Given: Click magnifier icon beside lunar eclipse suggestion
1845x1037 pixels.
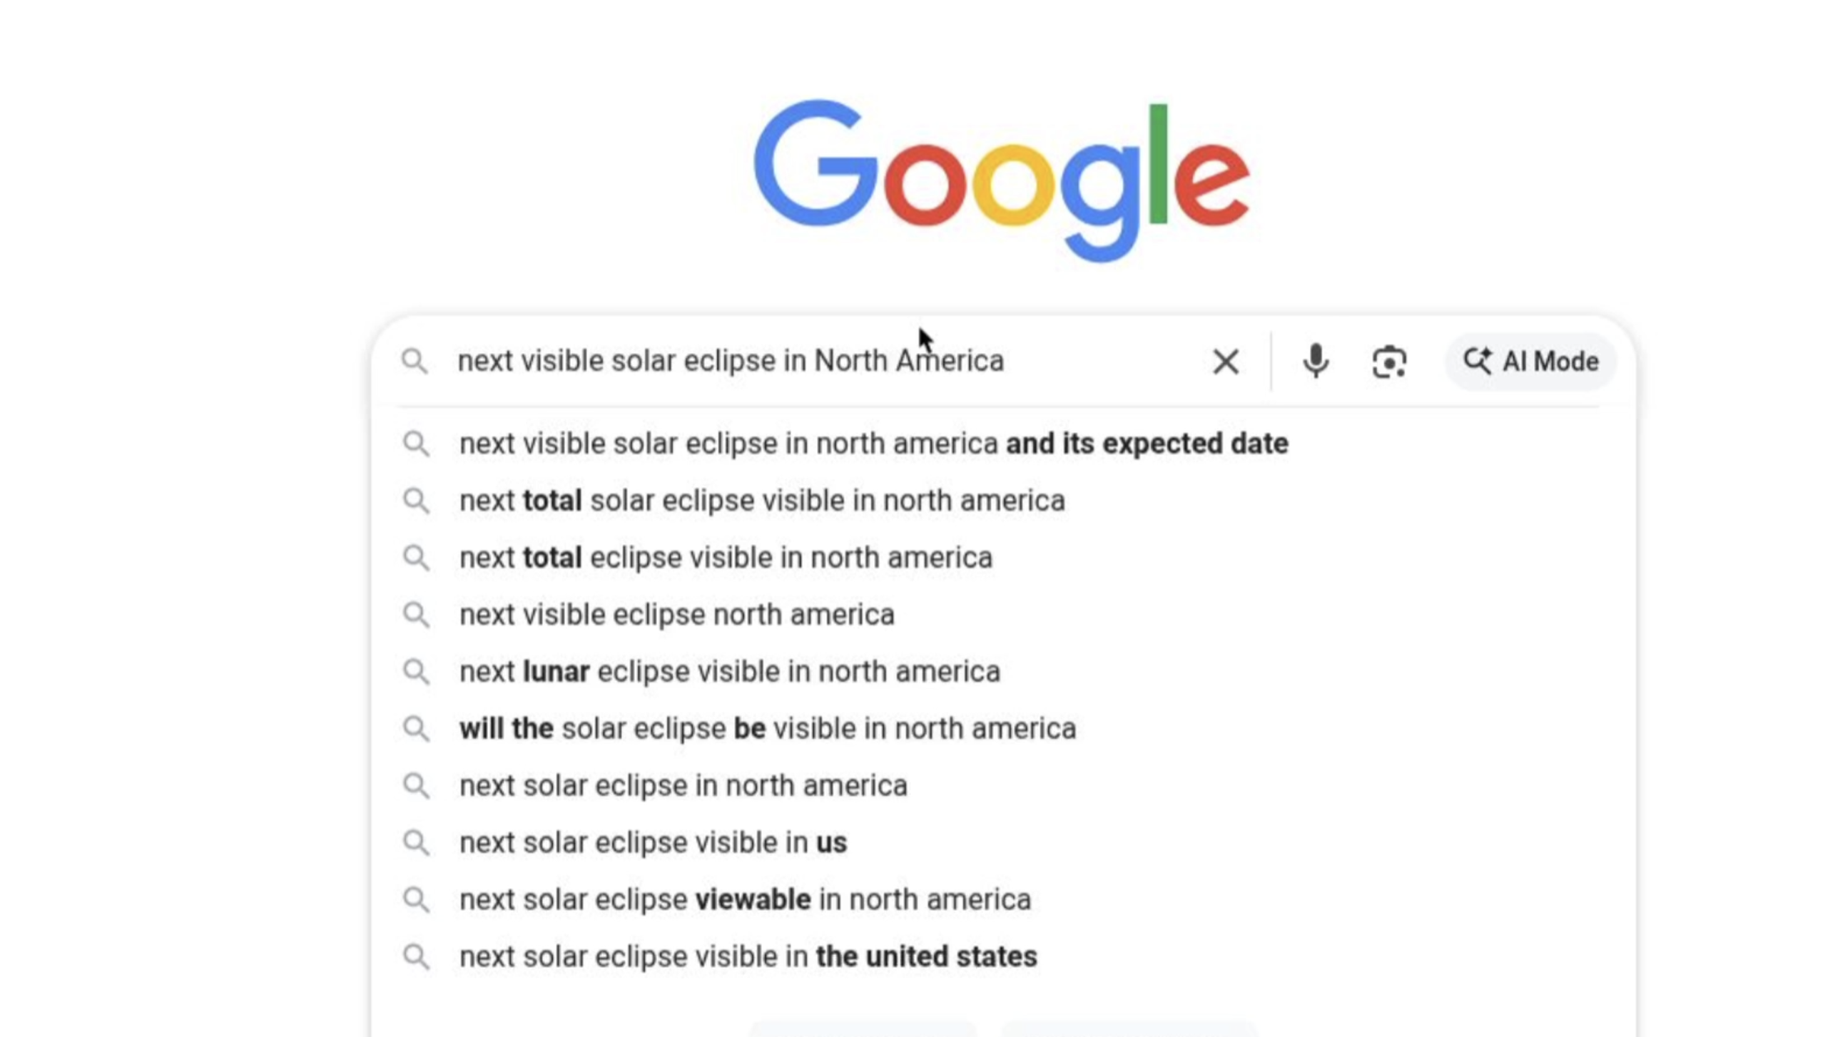Looking at the screenshot, I should click(416, 672).
